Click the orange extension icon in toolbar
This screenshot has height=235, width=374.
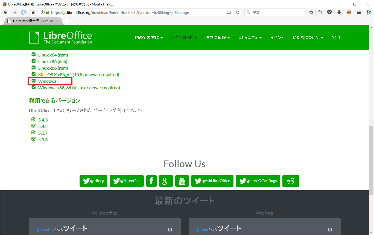tap(349, 12)
